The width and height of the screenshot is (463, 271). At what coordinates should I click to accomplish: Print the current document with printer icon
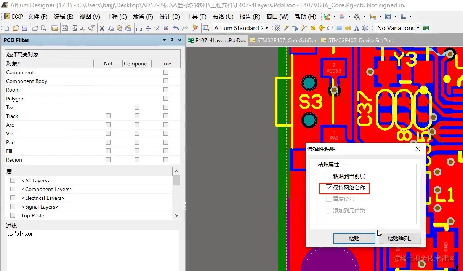coord(35,28)
